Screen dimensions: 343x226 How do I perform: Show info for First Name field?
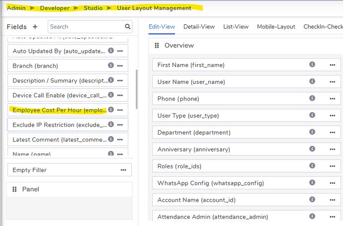point(312,64)
